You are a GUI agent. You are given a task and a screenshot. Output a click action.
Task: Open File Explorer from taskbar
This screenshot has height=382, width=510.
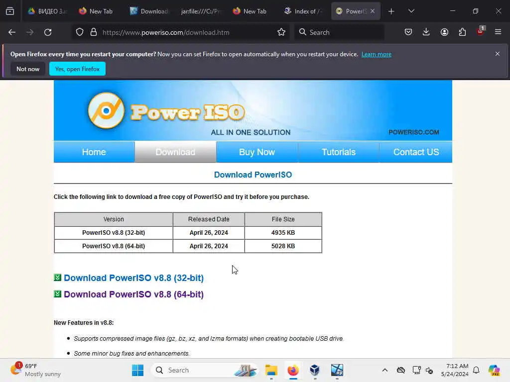[271, 370]
